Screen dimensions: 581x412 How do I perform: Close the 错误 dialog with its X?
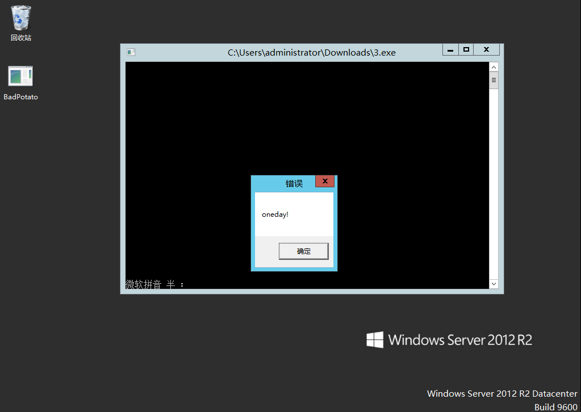[325, 181]
